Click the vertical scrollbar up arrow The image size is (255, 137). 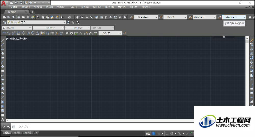(x=247, y=38)
